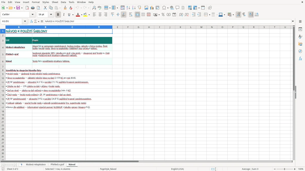Switch to Mzdová rekapitulace sheet tab

tap(36, 164)
